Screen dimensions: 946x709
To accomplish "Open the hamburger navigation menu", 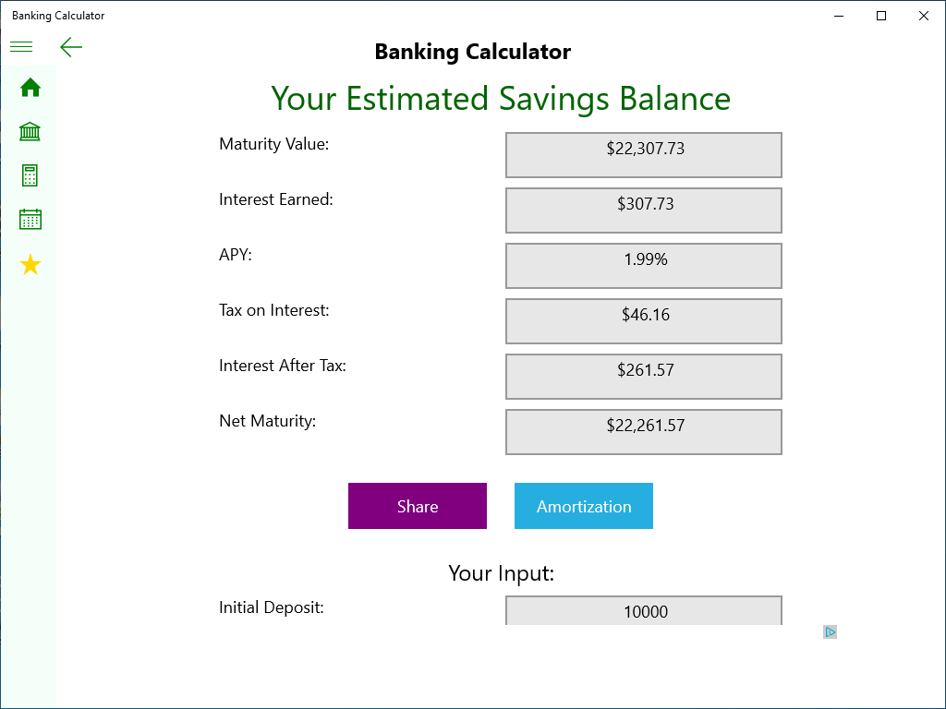I will pos(21,47).
